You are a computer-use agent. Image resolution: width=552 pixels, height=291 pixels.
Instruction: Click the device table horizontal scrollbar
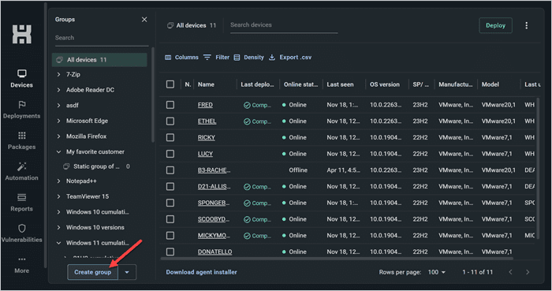click(x=337, y=259)
